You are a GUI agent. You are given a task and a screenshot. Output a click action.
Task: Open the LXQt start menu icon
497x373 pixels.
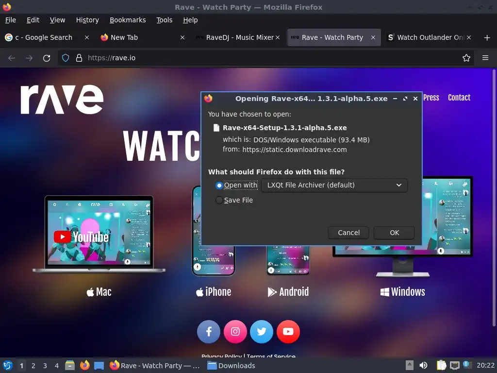coord(8,365)
